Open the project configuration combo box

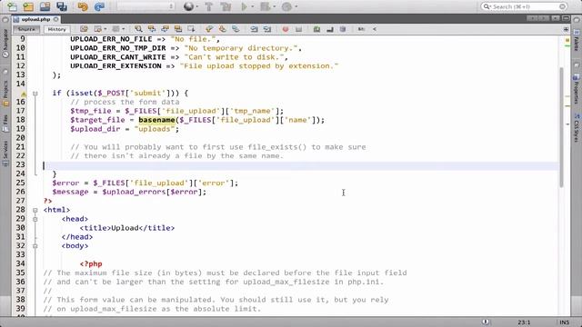[145, 6]
